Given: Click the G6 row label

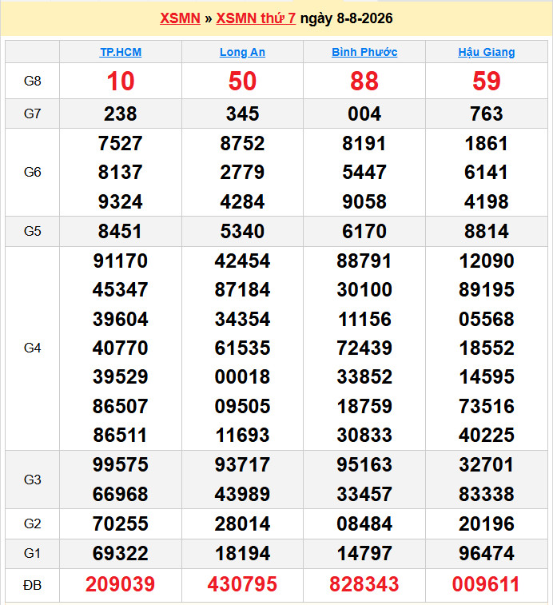Looking at the screenshot, I should pyautogui.click(x=33, y=172).
